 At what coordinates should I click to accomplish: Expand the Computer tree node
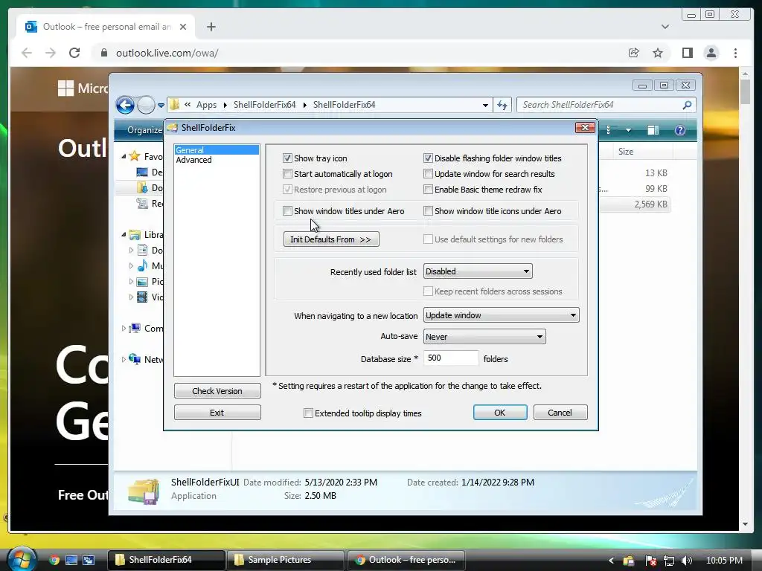click(124, 328)
